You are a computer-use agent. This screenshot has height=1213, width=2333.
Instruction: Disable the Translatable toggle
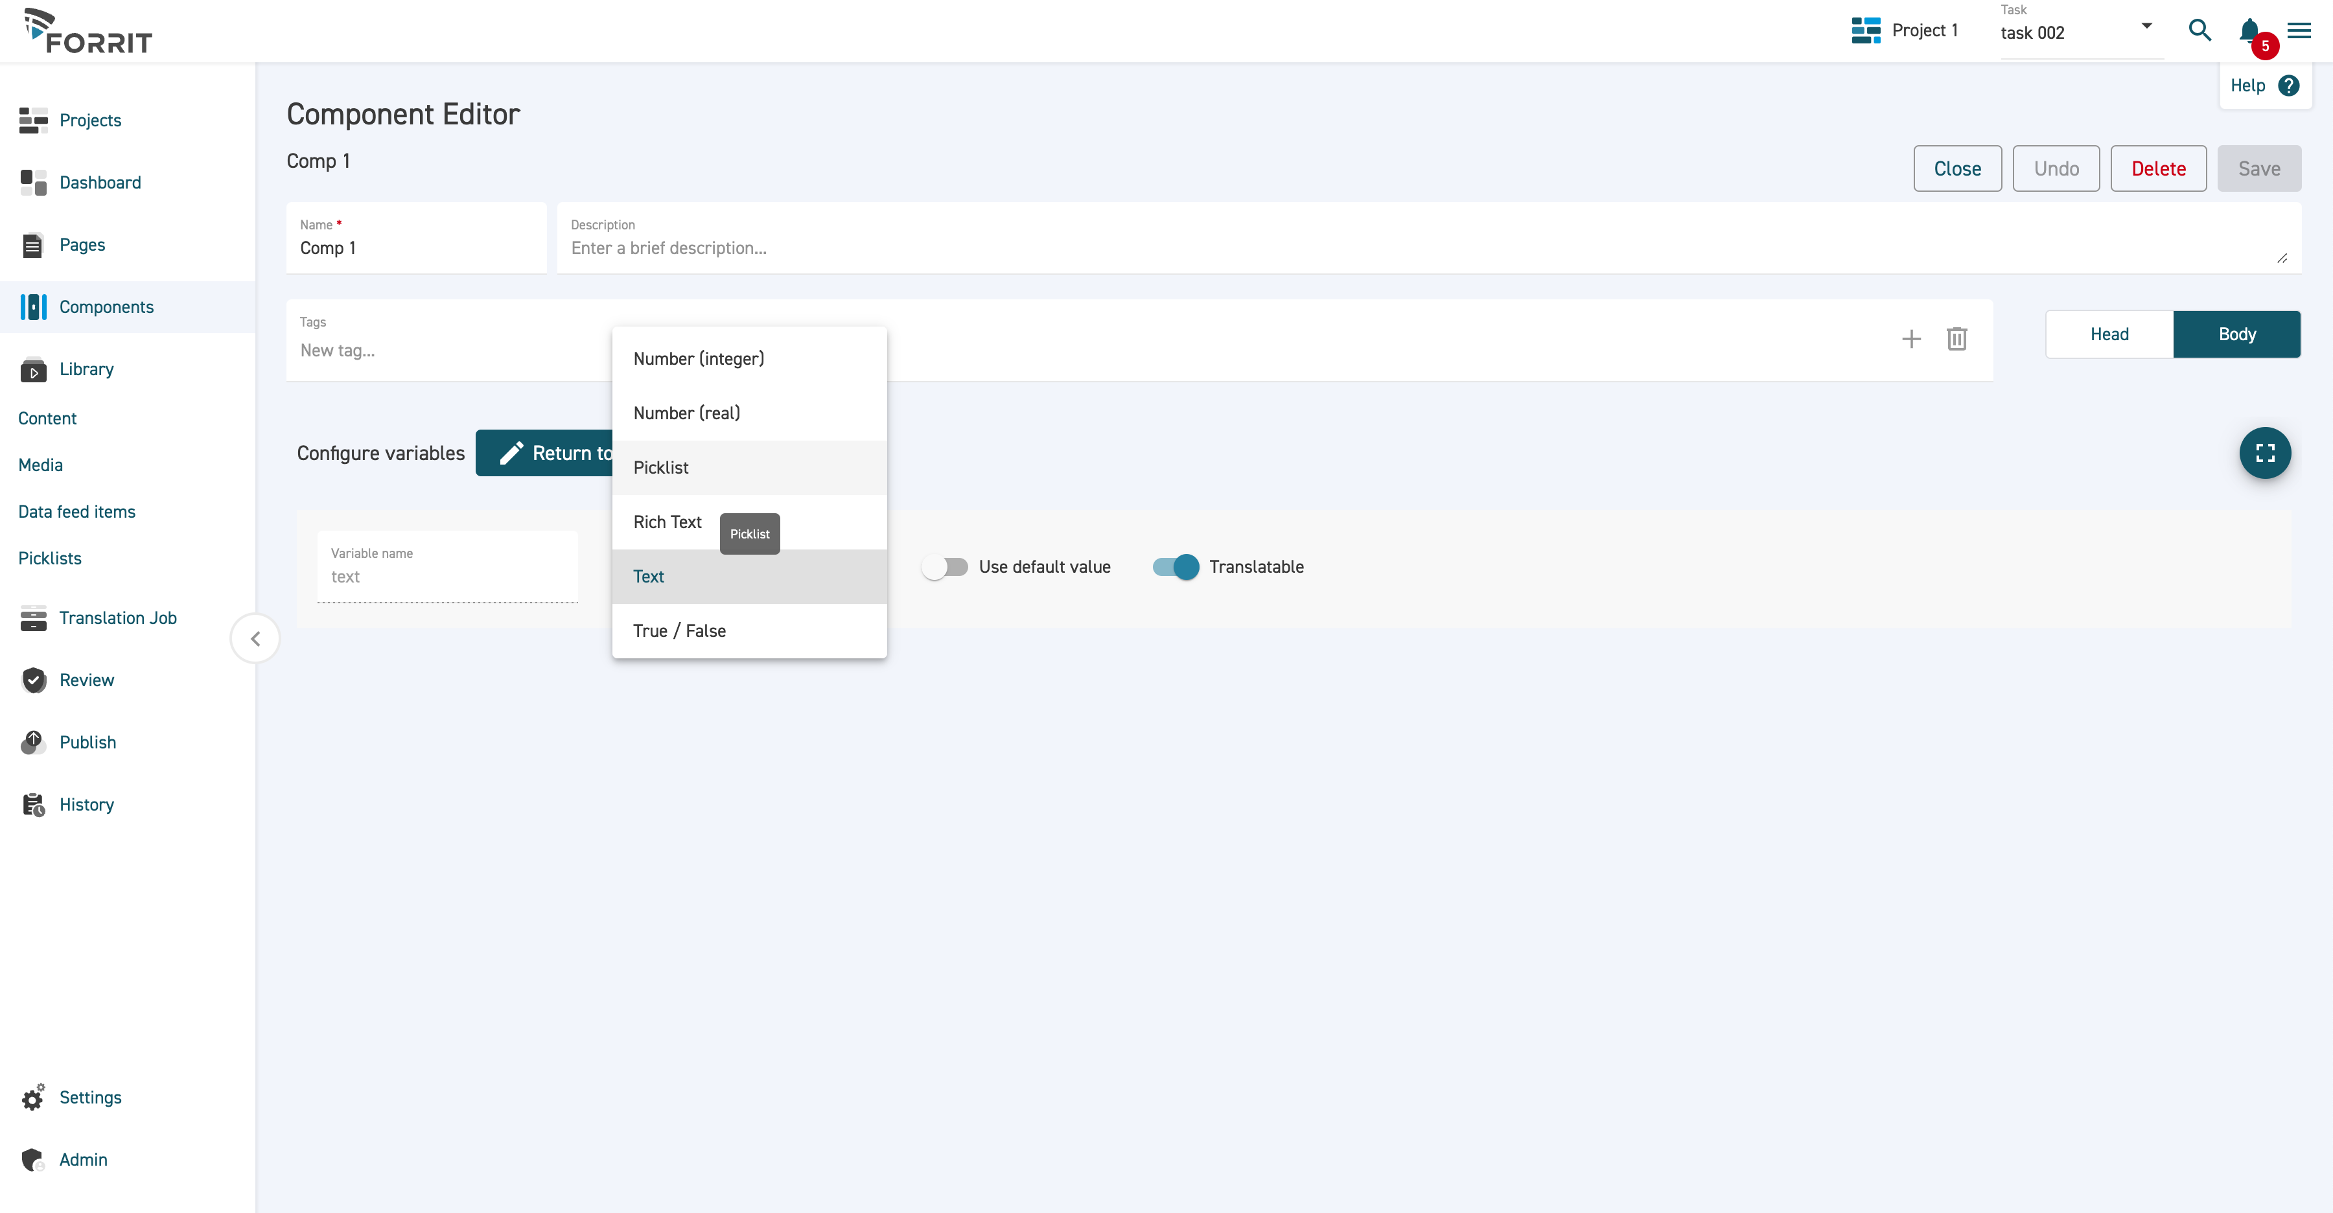pyautogui.click(x=1175, y=567)
